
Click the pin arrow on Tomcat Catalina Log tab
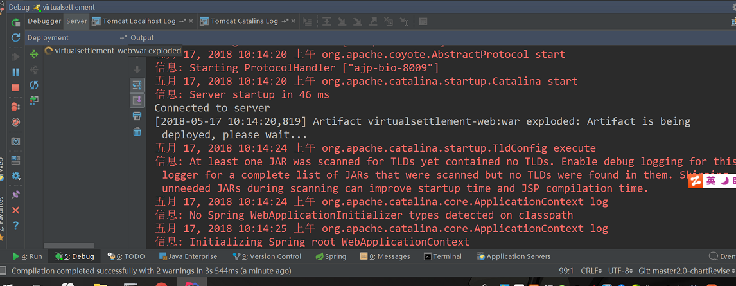pyautogui.click(x=285, y=21)
